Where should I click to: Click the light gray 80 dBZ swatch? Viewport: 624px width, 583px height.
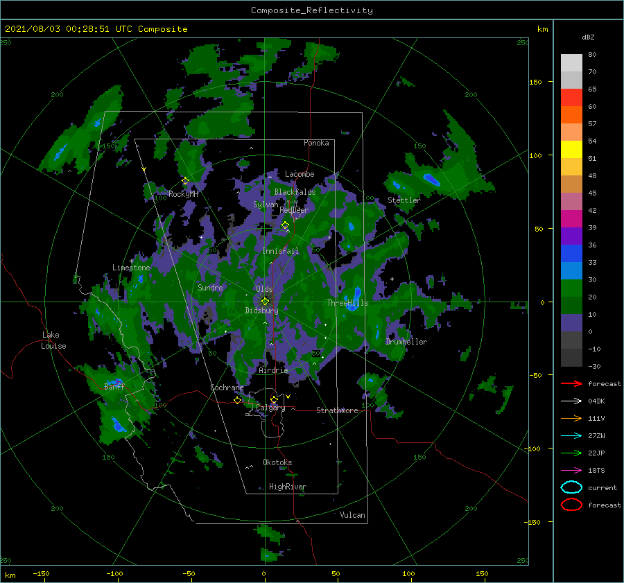click(x=571, y=62)
